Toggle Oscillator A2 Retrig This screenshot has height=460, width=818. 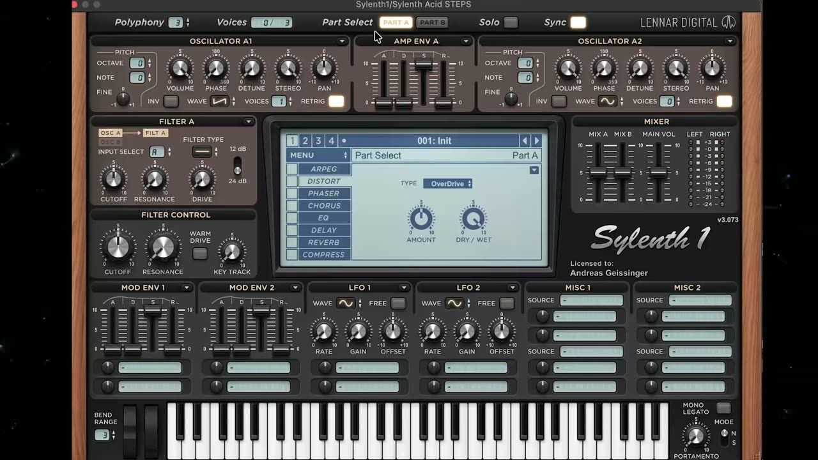pyautogui.click(x=724, y=101)
